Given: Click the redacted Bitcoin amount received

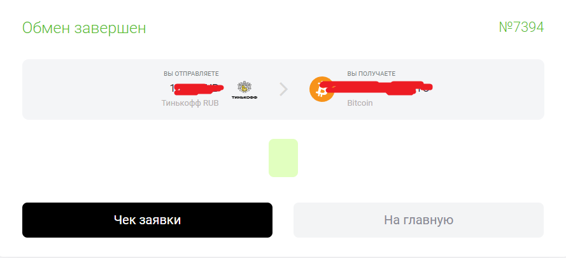Looking at the screenshot, I should (376, 88).
